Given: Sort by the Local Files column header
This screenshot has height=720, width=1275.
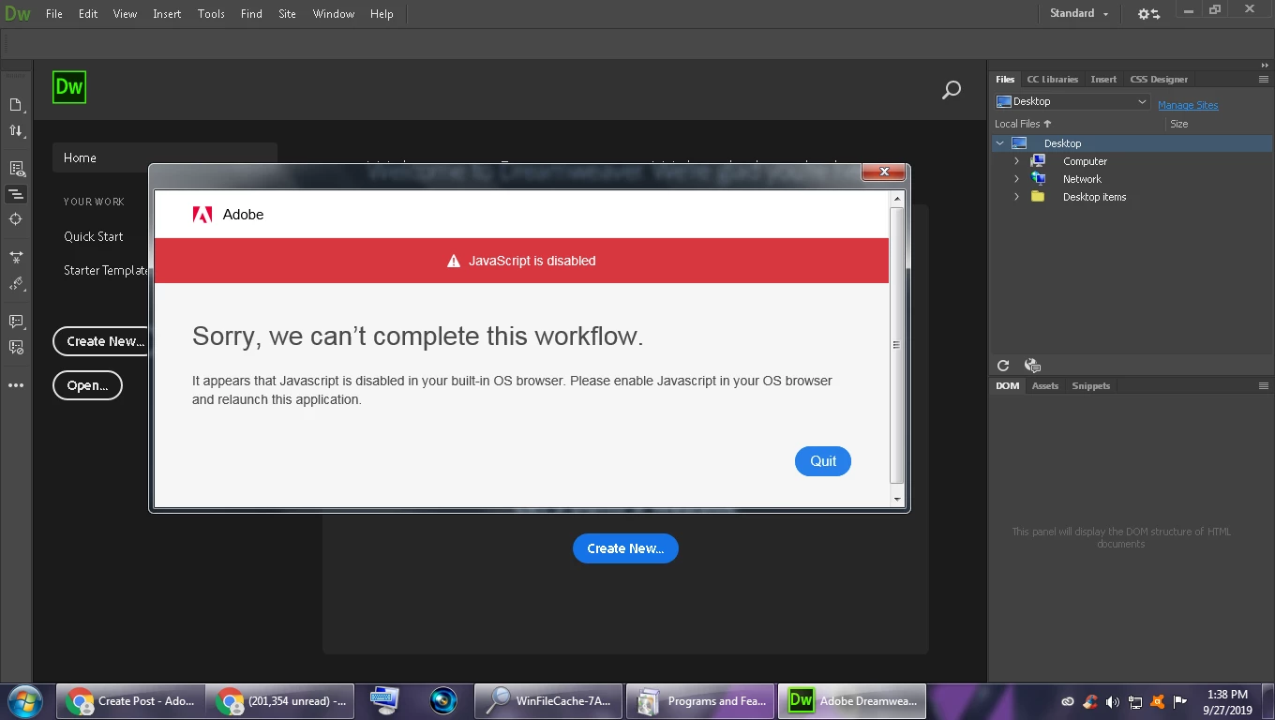Looking at the screenshot, I should point(1023,124).
